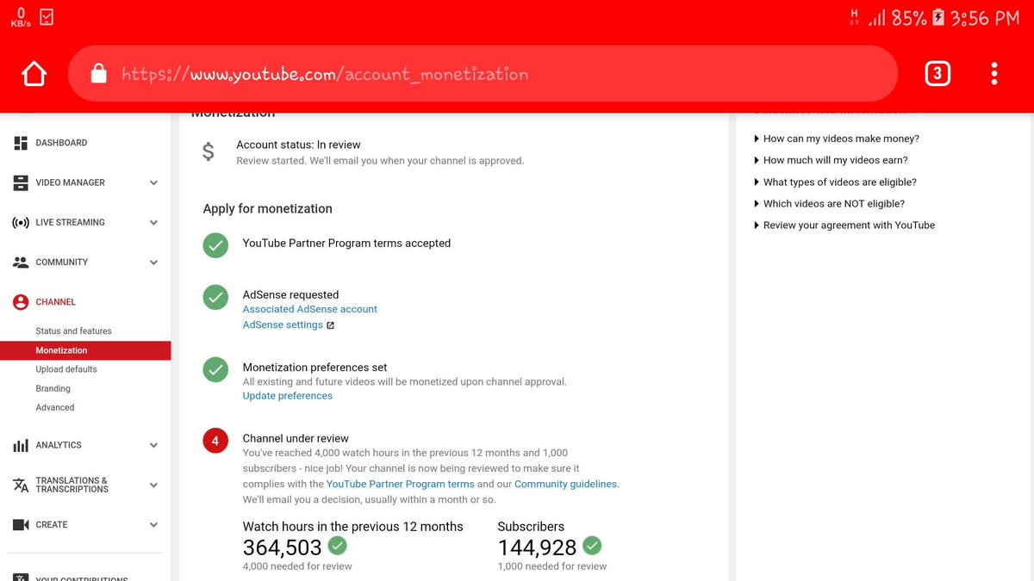The height and width of the screenshot is (581, 1034).
Task: Open Upload defaults under Channel
Action: pos(66,369)
